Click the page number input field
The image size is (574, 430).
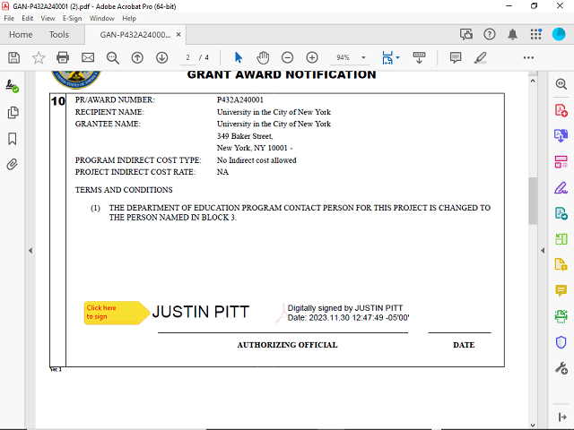(188, 57)
